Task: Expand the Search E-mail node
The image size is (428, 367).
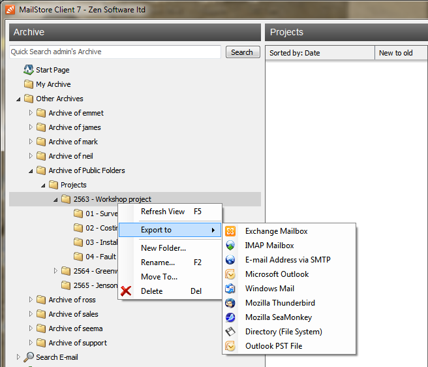Action: tap(18, 357)
